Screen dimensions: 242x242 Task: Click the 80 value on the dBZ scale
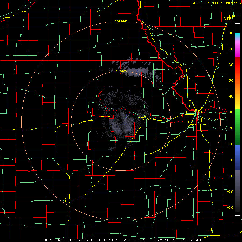(x=231, y=33)
